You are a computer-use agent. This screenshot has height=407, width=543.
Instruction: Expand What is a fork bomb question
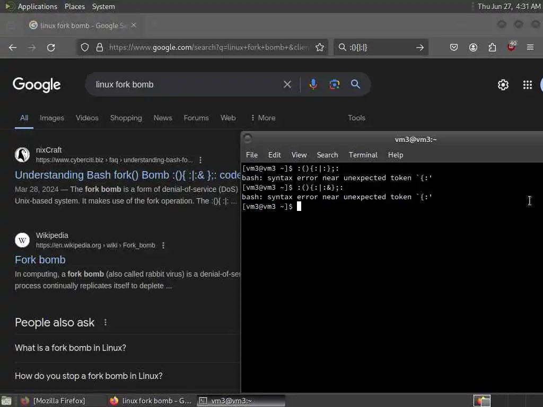point(127,348)
